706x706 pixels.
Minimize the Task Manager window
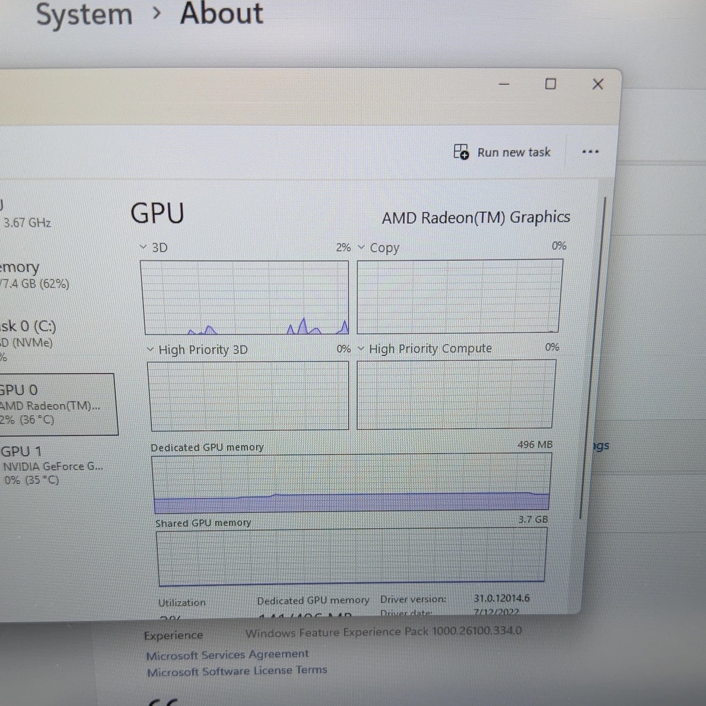tap(504, 84)
